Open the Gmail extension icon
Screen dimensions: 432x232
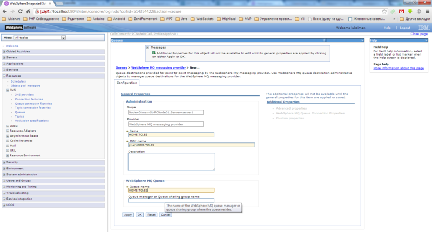[401, 11]
